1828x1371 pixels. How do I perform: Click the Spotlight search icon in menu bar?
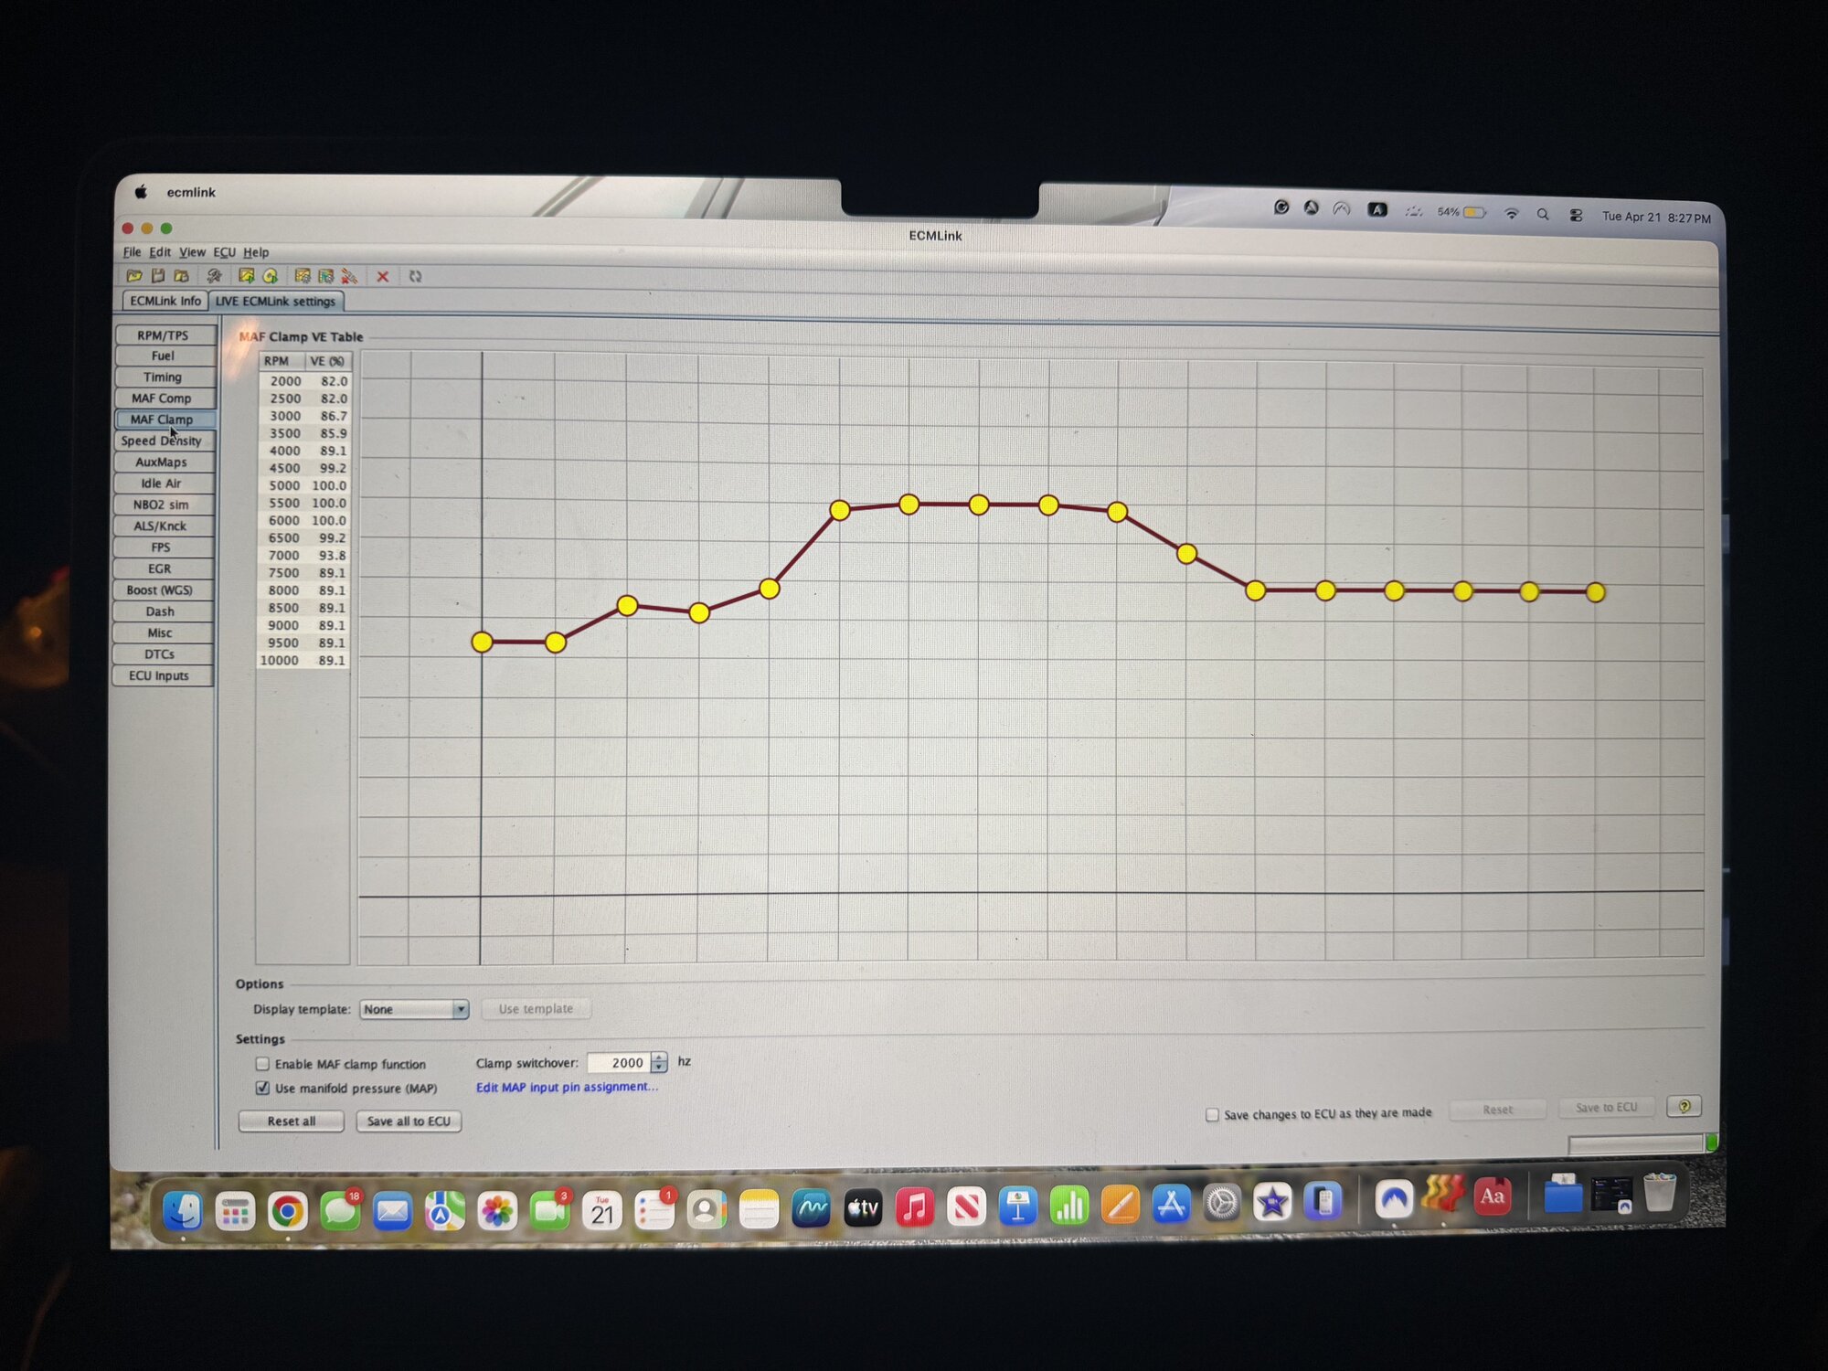[x=1543, y=215]
